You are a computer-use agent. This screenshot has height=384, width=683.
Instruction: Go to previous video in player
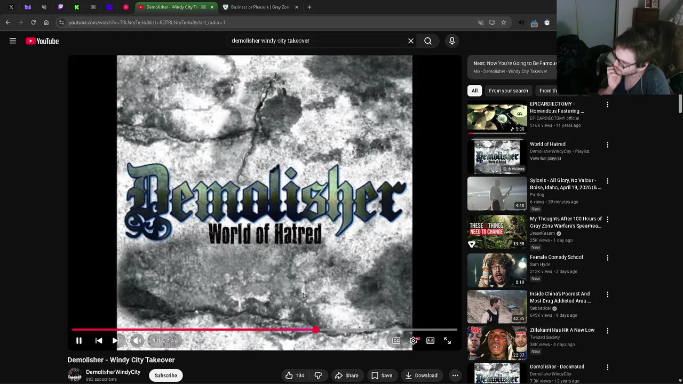coord(99,341)
